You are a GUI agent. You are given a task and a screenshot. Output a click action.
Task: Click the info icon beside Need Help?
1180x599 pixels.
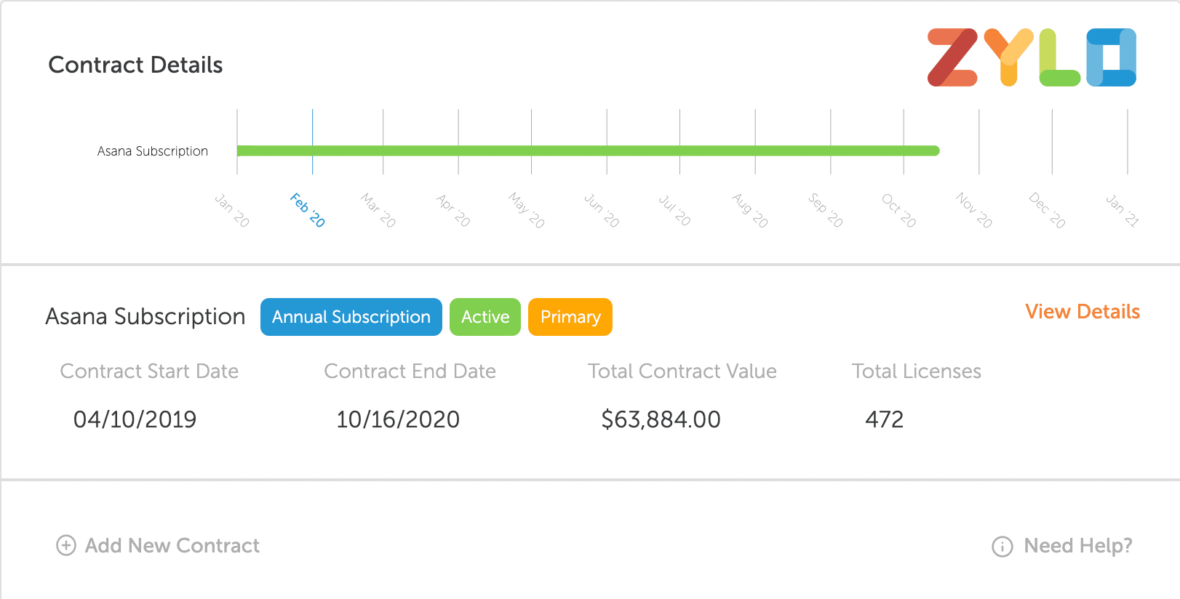point(1002,546)
